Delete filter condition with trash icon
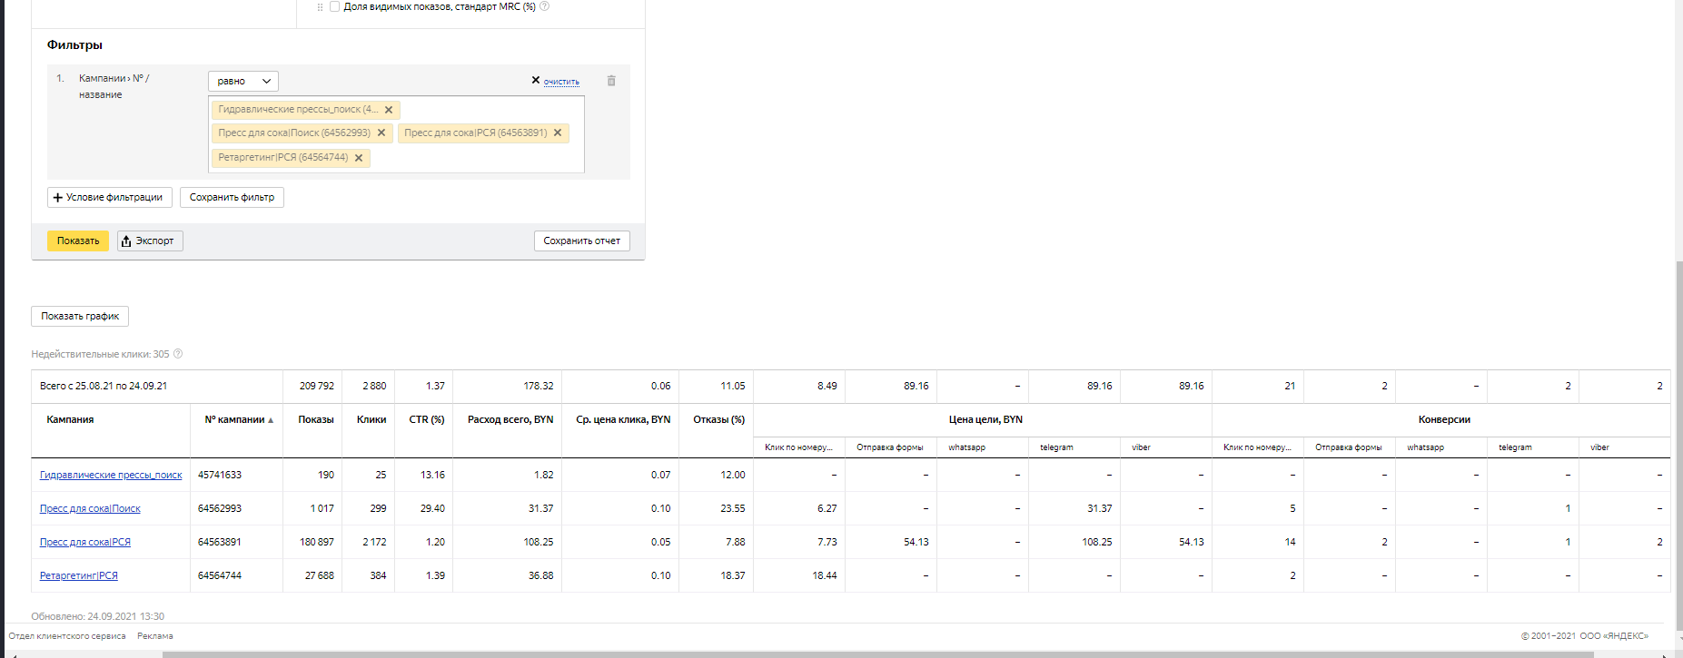 tap(611, 81)
